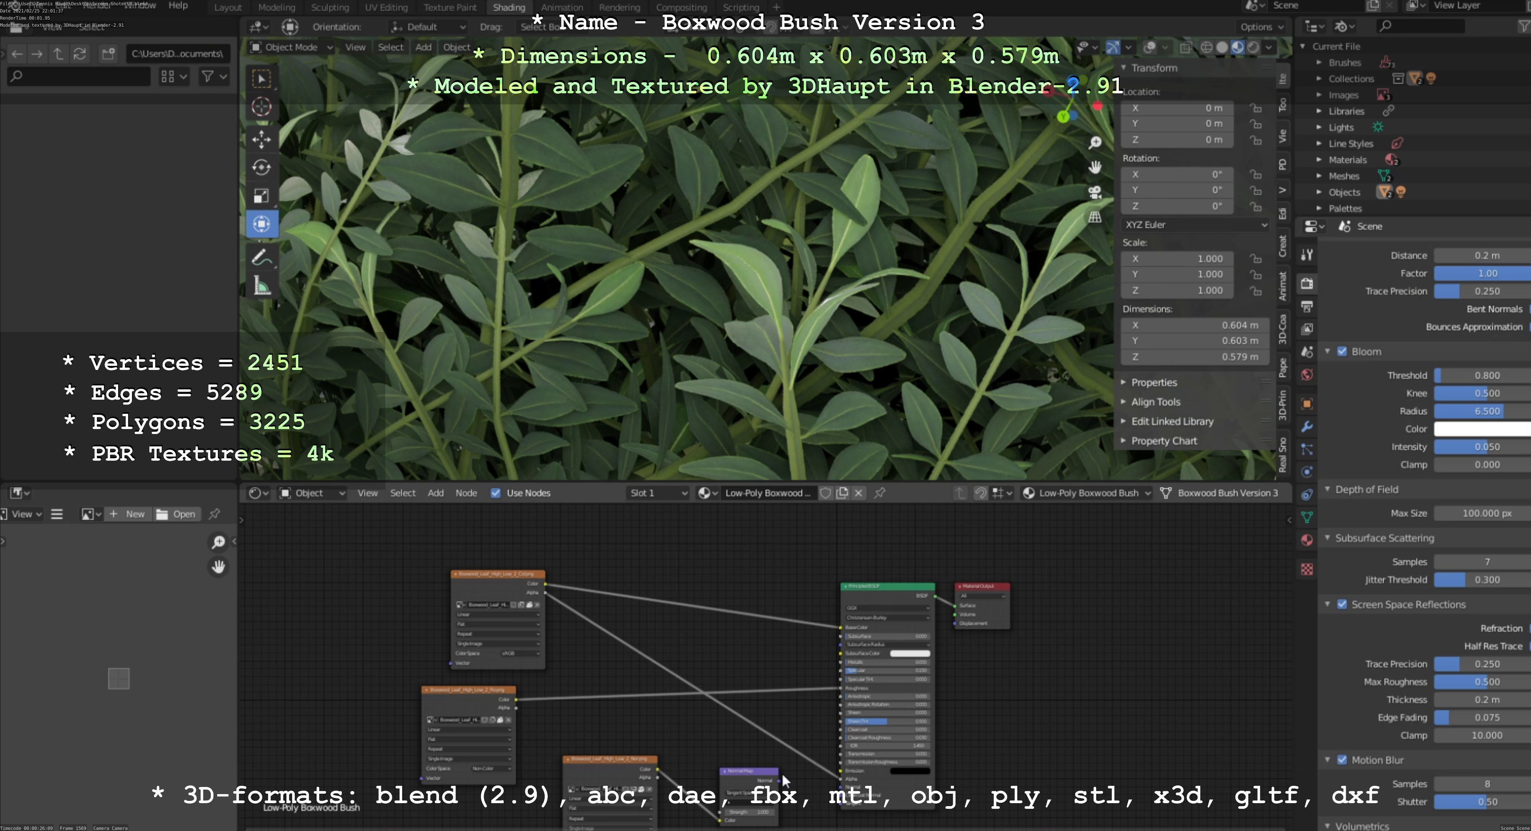Open the Texture Paint workspace tab
Viewport: 1531px width, 831px height.
coord(450,7)
